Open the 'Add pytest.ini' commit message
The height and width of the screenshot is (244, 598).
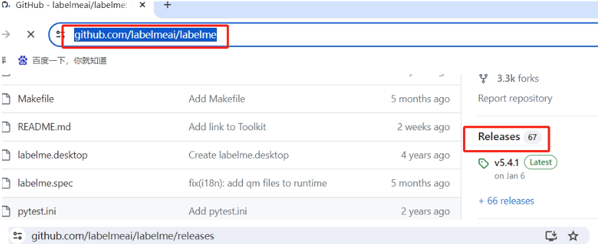pyautogui.click(x=218, y=211)
